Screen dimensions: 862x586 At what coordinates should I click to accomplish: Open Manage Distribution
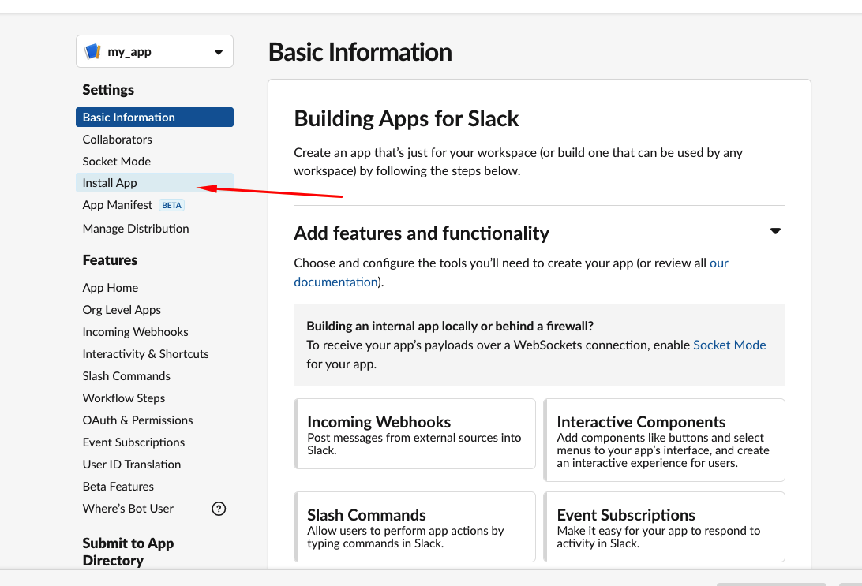pos(136,229)
